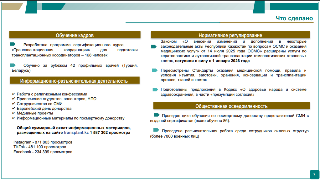320x180 pixels.
Task: Click the page number 7 badge
Action: [314, 174]
